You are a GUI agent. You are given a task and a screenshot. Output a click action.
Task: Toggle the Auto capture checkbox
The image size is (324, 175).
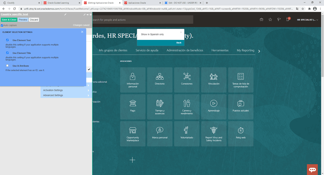pyautogui.click(x=2, y=25)
